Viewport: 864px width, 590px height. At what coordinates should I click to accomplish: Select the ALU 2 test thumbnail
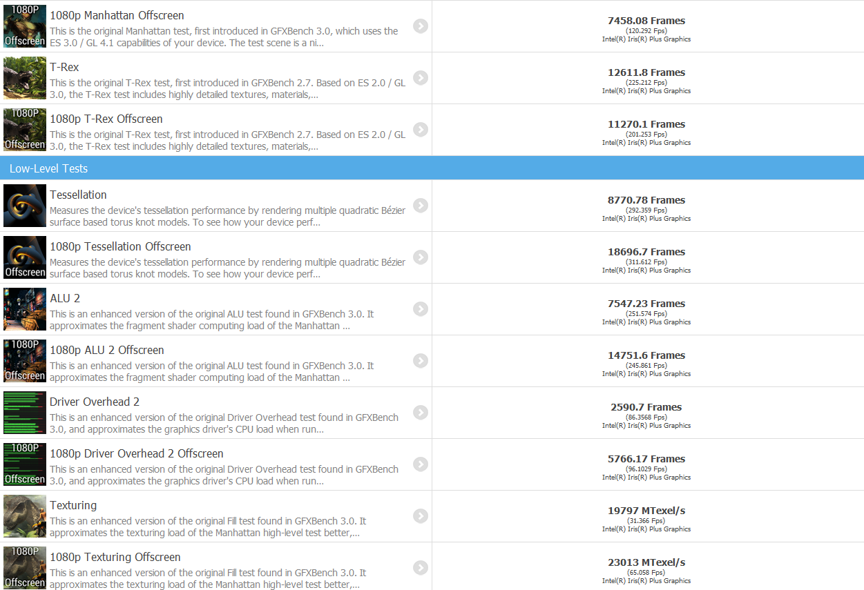click(25, 309)
